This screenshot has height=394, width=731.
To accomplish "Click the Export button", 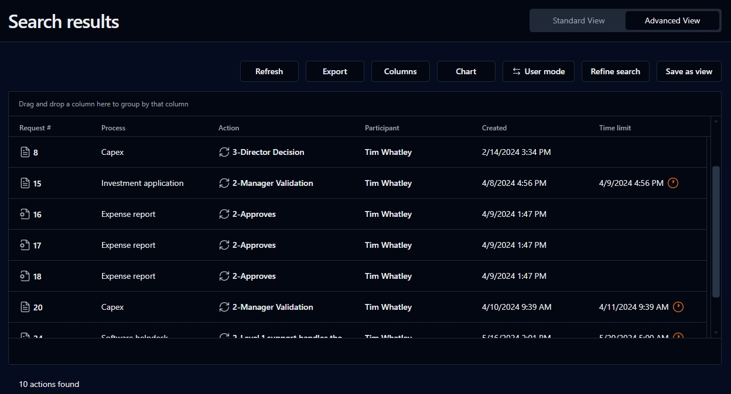I will click(x=334, y=71).
